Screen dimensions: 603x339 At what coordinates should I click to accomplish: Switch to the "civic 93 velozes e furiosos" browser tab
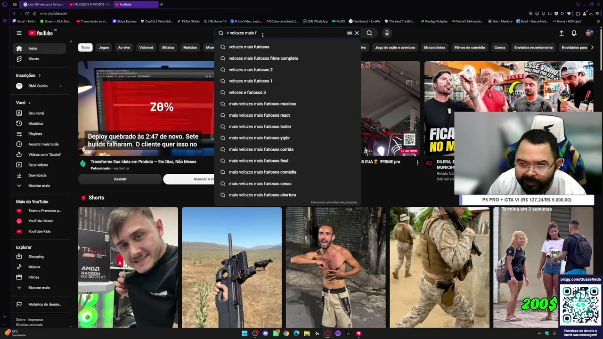(43, 4)
